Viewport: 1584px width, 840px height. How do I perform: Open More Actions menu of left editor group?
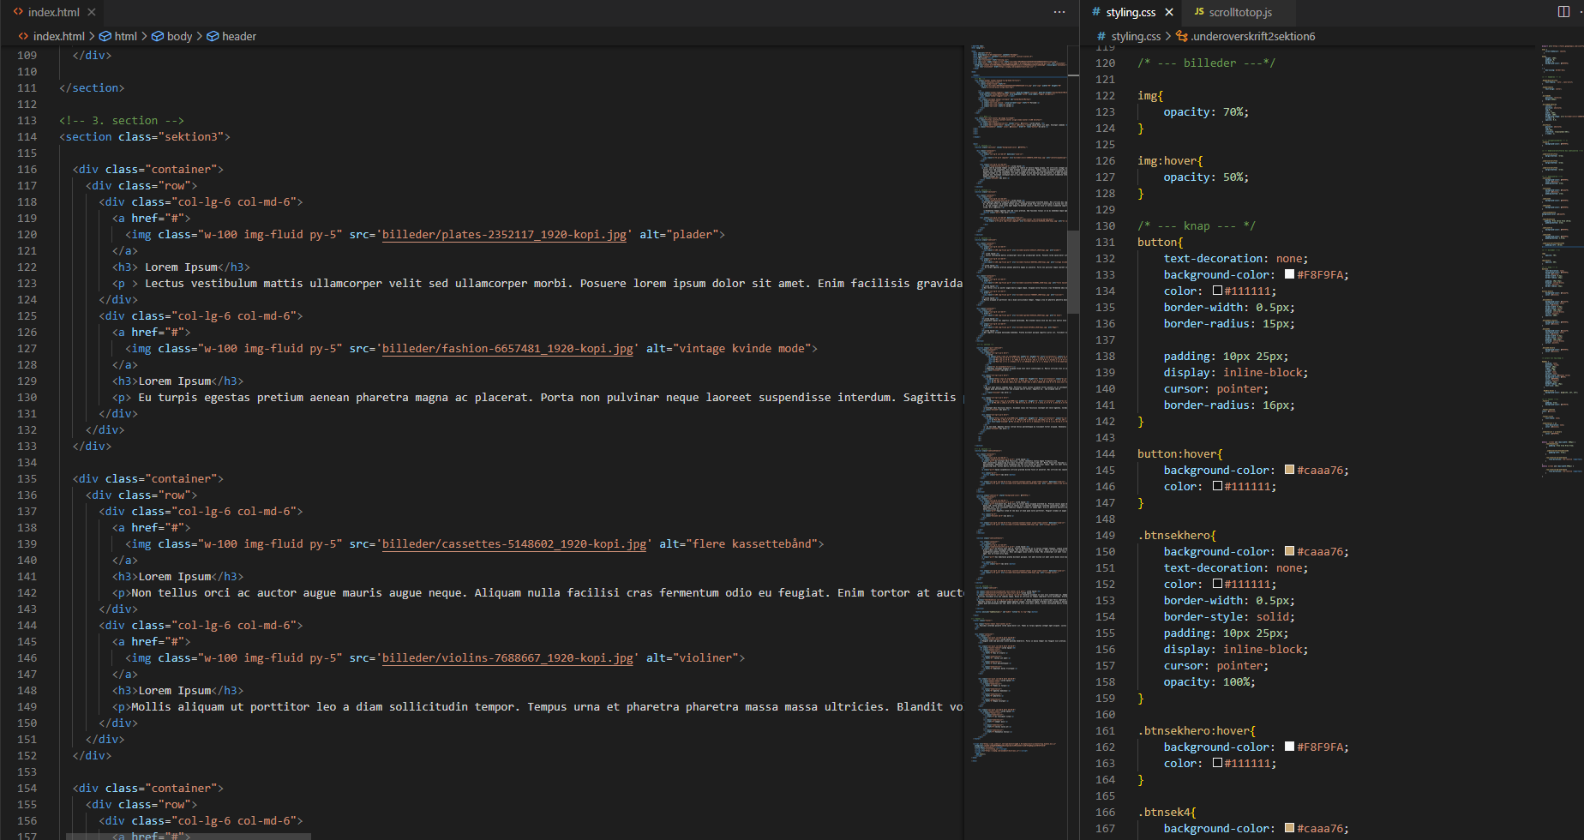[x=1059, y=12]
